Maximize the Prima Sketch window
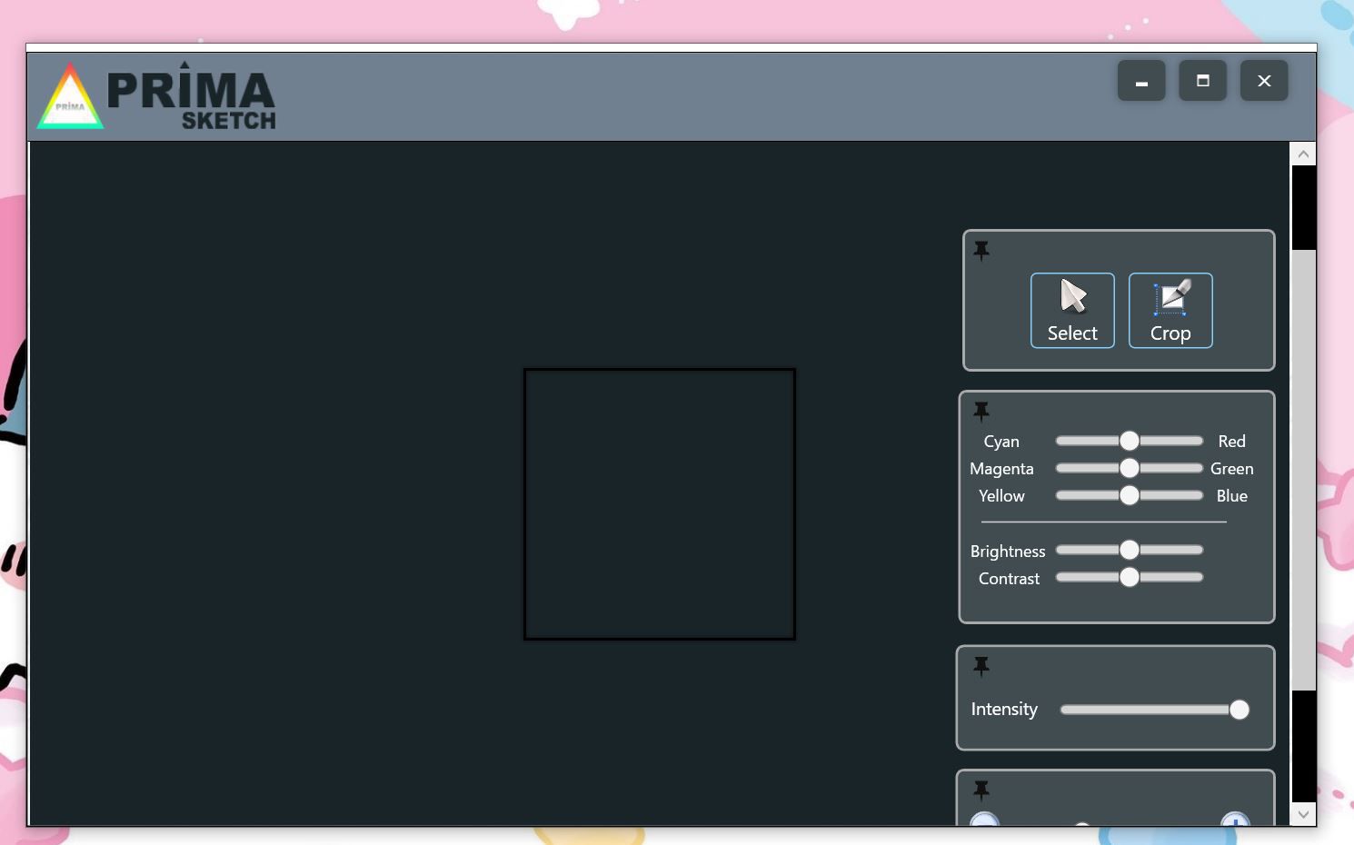 coord(1203,81)
